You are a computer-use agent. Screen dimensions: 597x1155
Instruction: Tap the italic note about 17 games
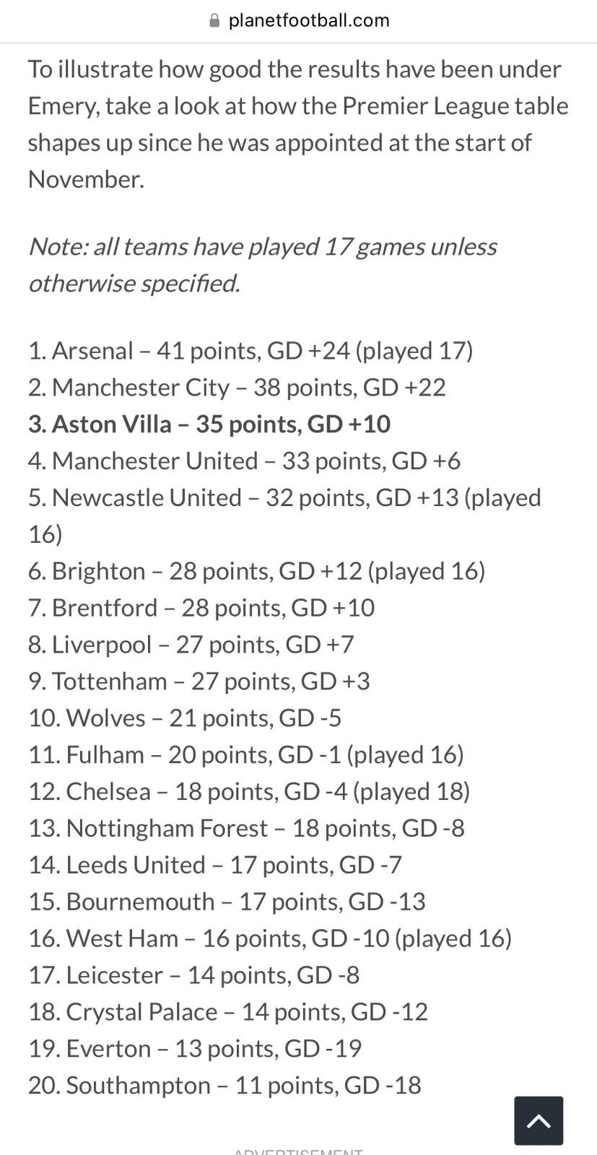click(262, 265)
